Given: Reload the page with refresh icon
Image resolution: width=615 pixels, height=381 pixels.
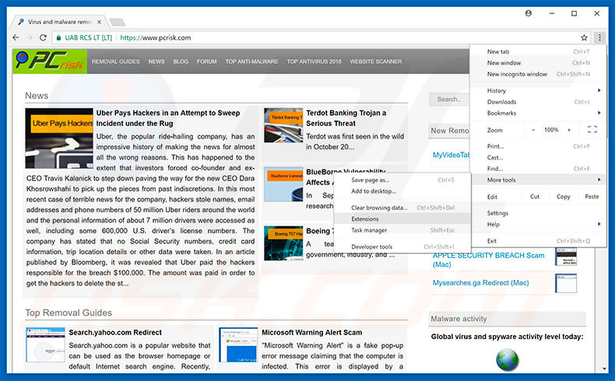Looking at the screenshot, I should click(43, 37).
